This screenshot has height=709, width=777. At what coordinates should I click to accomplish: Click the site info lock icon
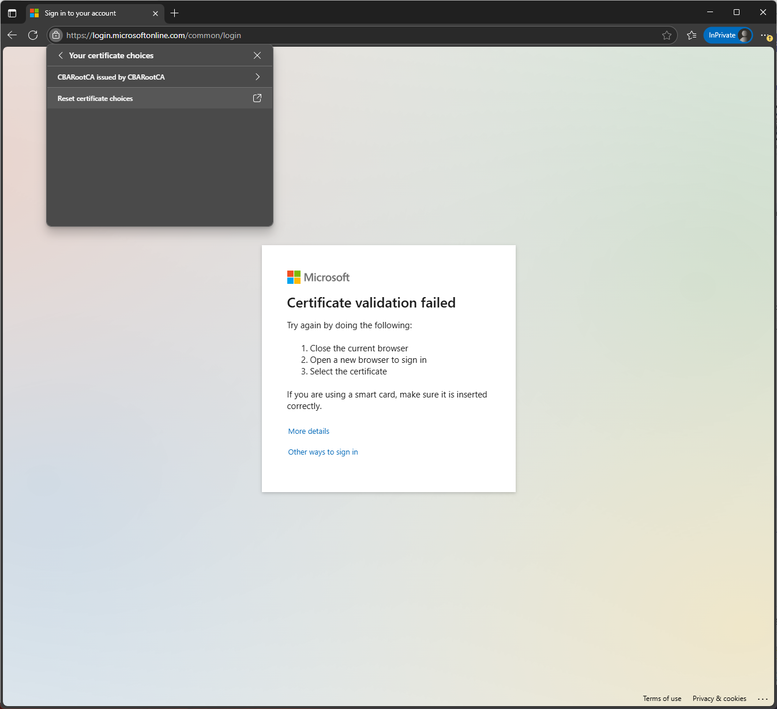[56, 35]
